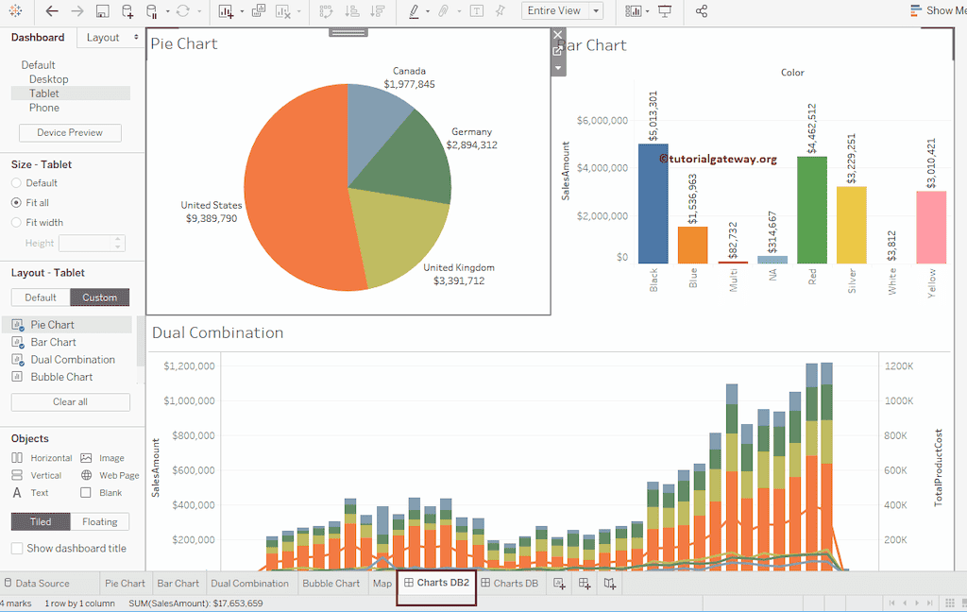Click the Presentation Mode toolbar icon

click(x=665, y=11)
